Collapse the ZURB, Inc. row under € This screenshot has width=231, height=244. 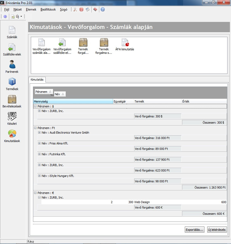click(x=39, y=197)
